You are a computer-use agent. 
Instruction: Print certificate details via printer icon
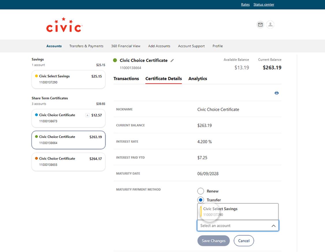276,93
